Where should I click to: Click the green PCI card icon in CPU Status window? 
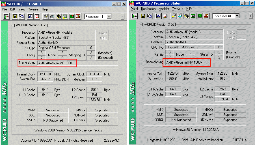[72, 16]
